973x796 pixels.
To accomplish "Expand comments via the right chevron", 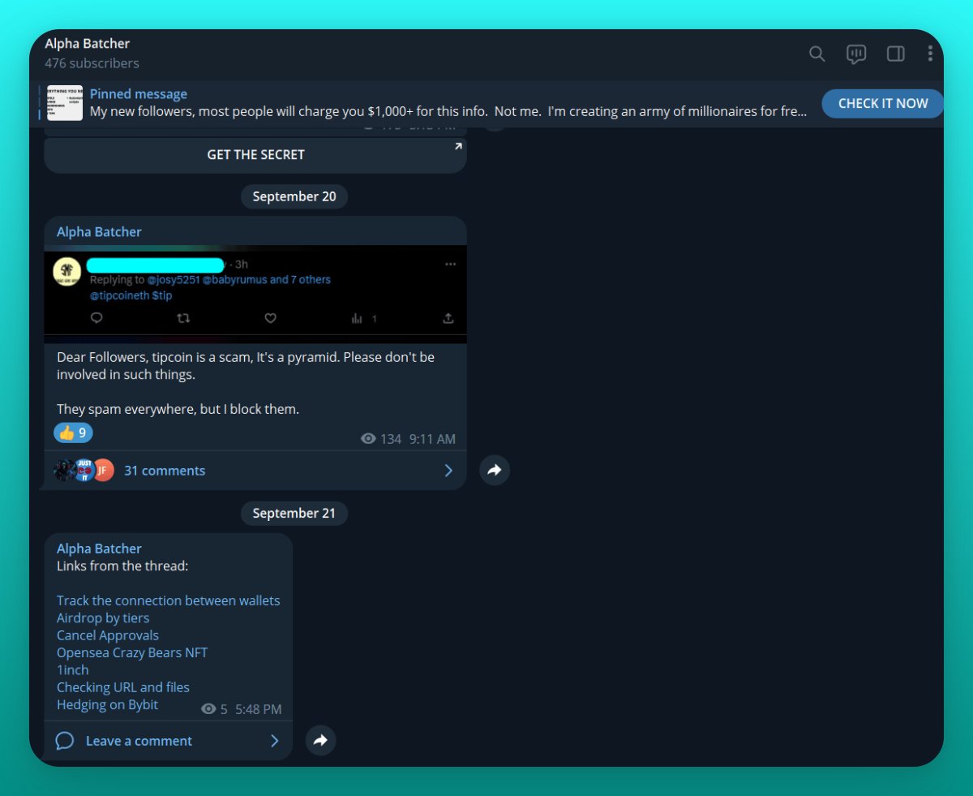I will [448, 470].
